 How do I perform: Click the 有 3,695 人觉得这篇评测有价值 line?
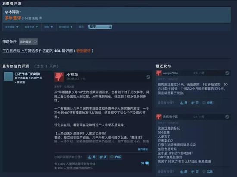pyautogui.click(x=75, y=164)
